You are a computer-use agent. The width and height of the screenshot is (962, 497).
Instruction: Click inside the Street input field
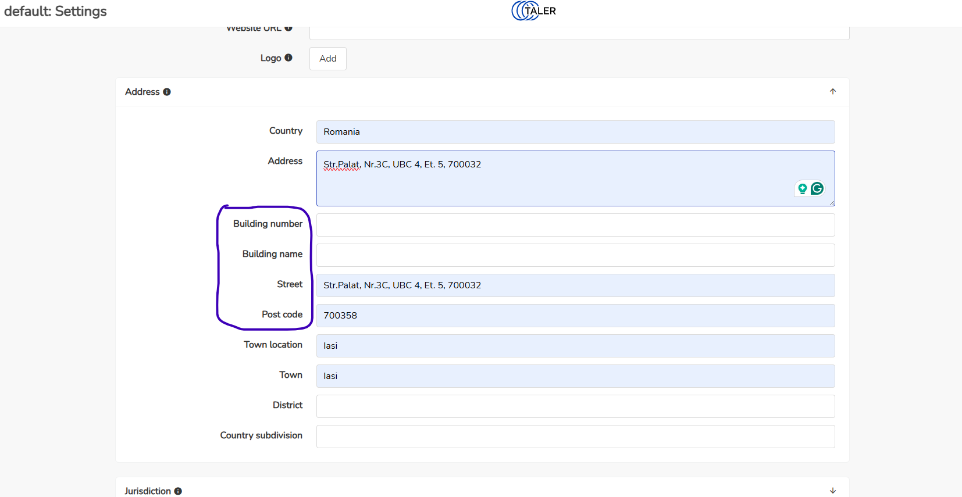tap(575, 285)
